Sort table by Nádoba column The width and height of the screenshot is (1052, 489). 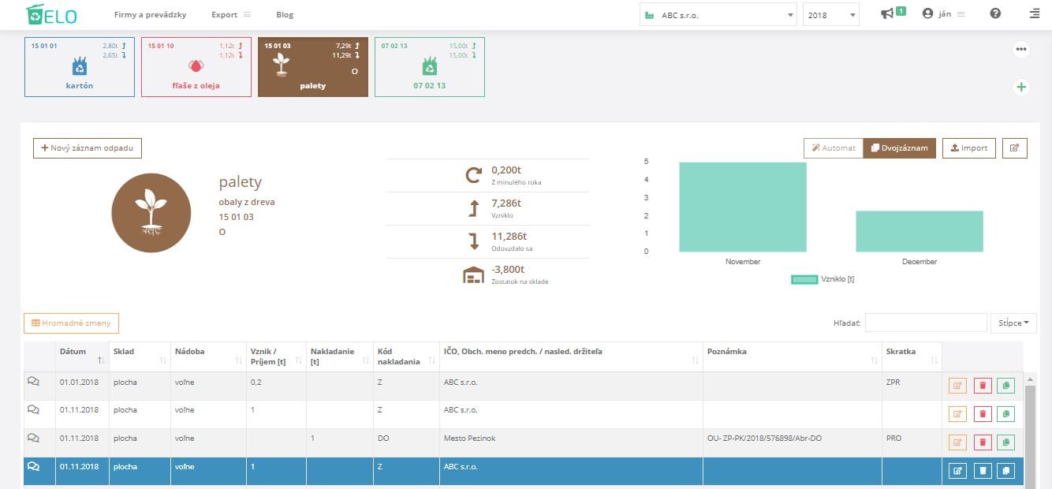click(x=209, y=356)
